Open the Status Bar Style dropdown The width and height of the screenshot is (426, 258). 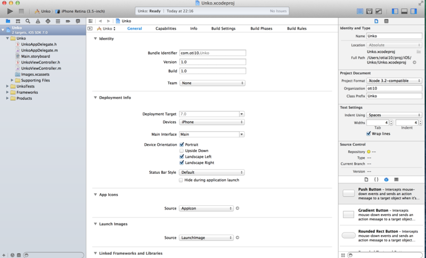tap(212, 172)
